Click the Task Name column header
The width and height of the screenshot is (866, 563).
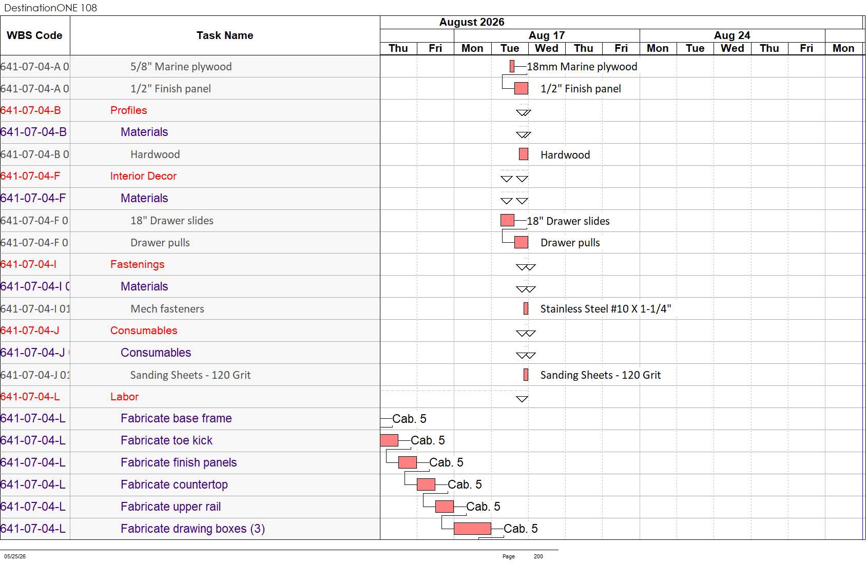pyautogui.click(x=225, y=35)
